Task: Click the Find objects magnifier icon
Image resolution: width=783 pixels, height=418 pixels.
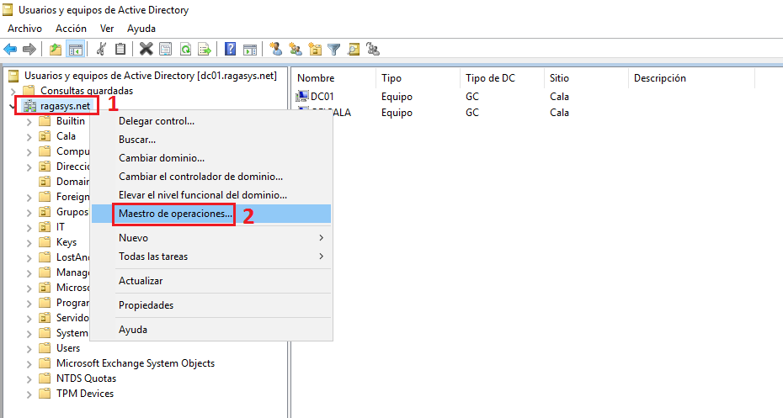Action: [x=354, y=49]
